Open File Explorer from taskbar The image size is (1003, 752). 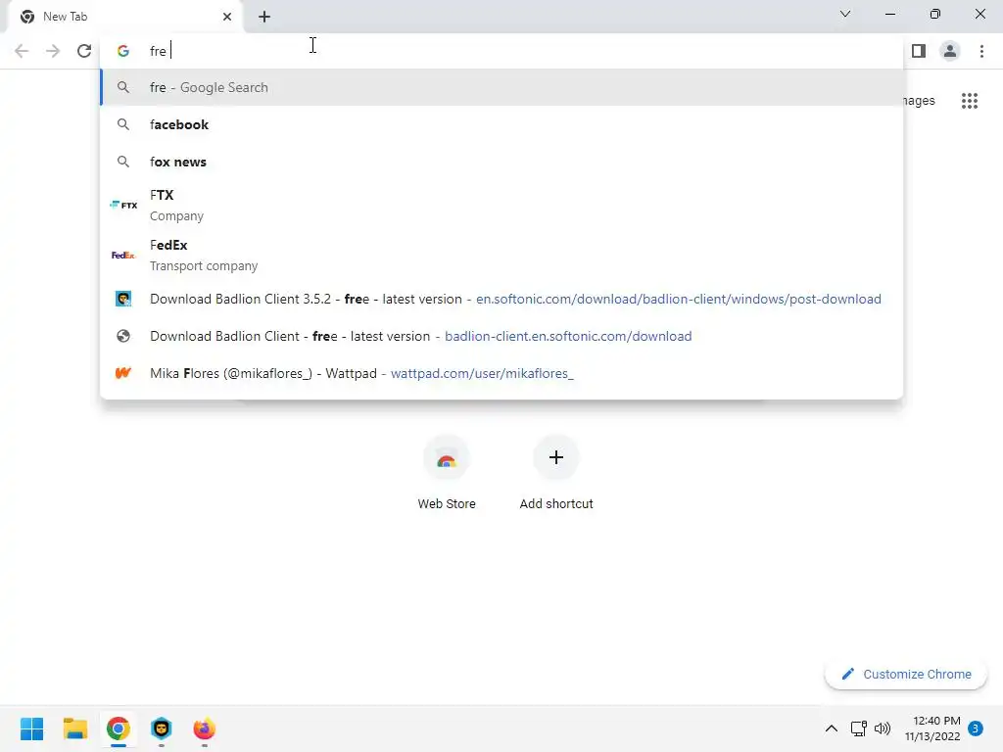point(74,728)
